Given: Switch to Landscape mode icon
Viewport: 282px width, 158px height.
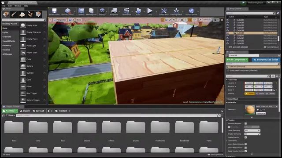Looking at the screenshot, I should click(22, 14).
